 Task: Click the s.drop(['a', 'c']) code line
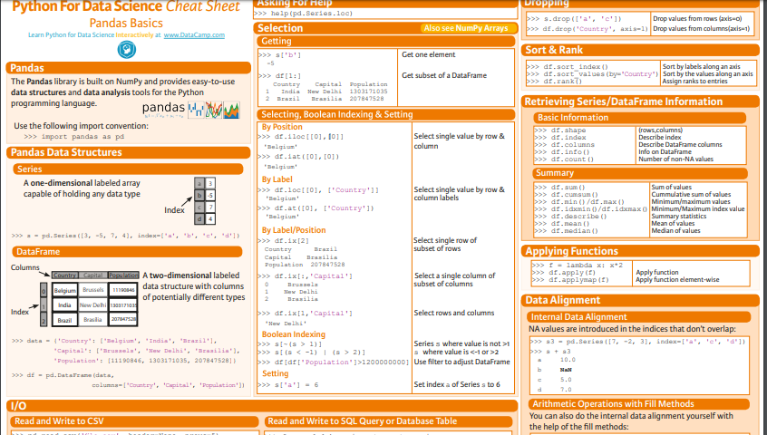(574, 19)
